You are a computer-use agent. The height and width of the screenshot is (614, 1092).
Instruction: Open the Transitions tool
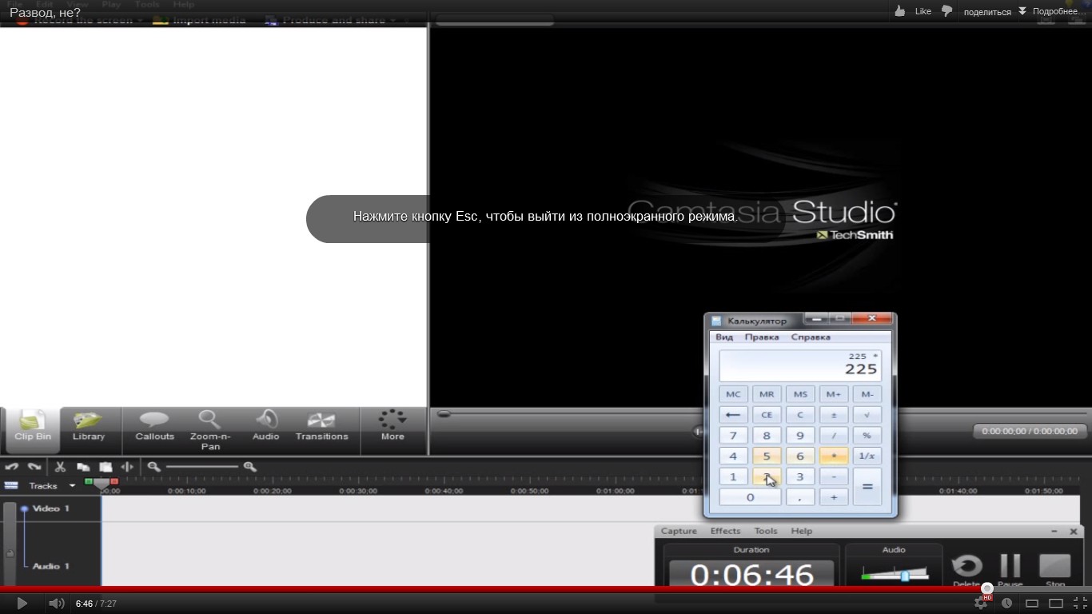(x=321, y=427)
